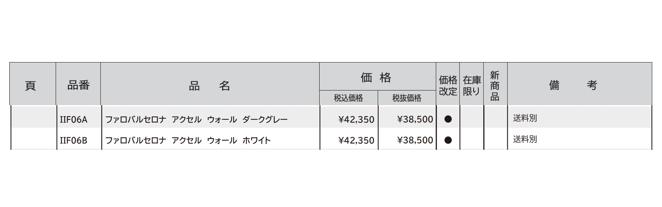Click product code IIF06A
The width and height of the screenshot is (662, 207).
pyautogui.click(x=74, y=119)
